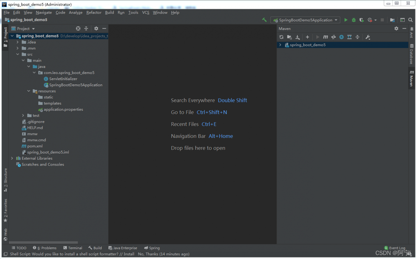Open the File menu
The height and width of the screenshot is (259, 416).
(x=6, y=12)
